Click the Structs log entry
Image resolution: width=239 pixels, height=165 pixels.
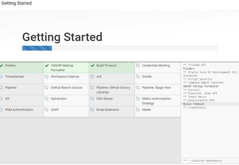[191, 90]
